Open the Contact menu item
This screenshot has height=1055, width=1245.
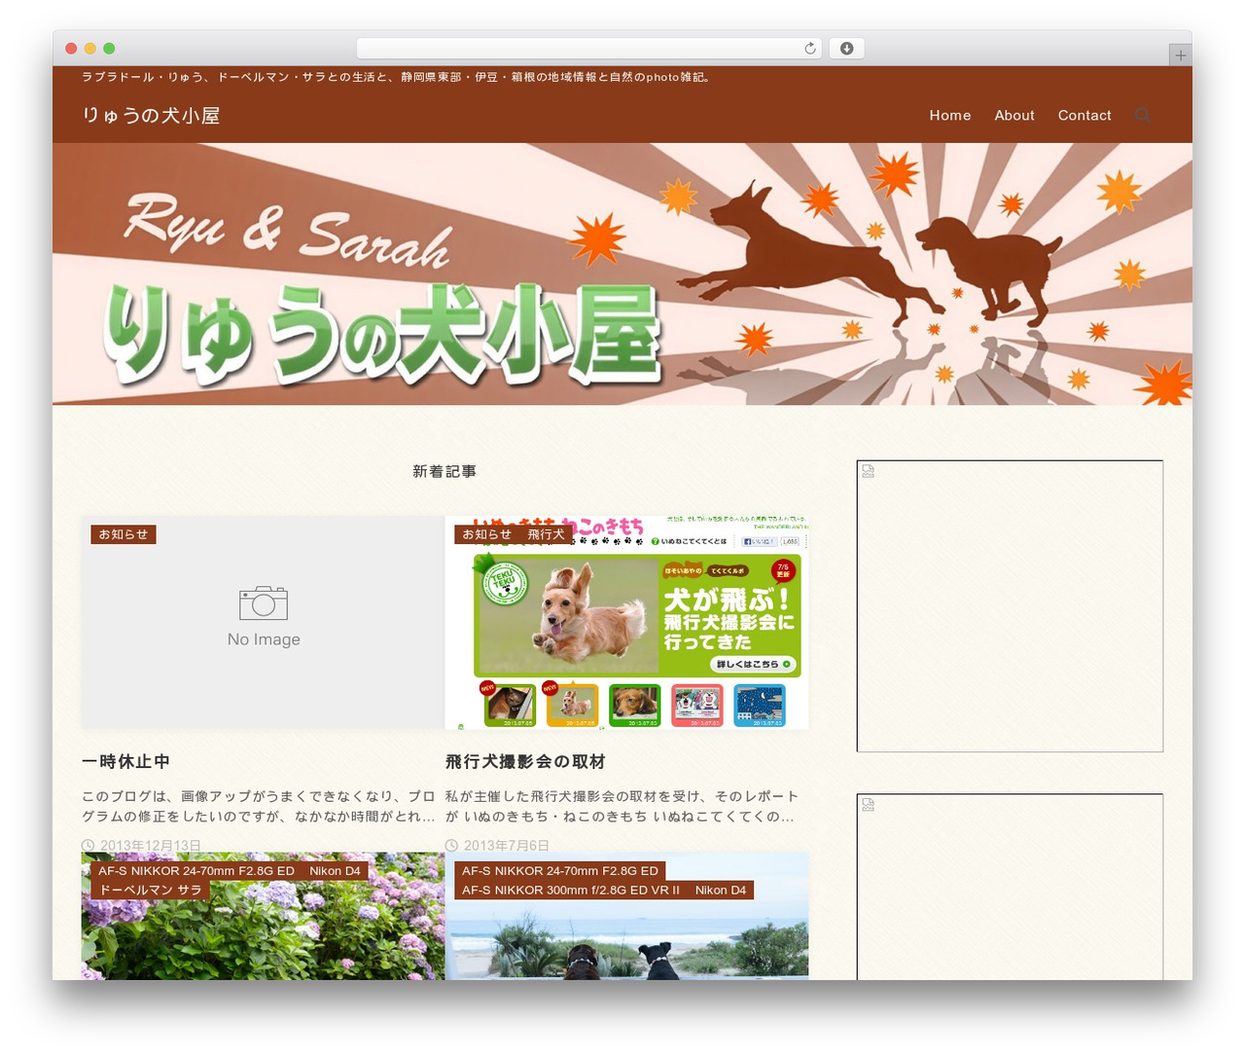1085,115
